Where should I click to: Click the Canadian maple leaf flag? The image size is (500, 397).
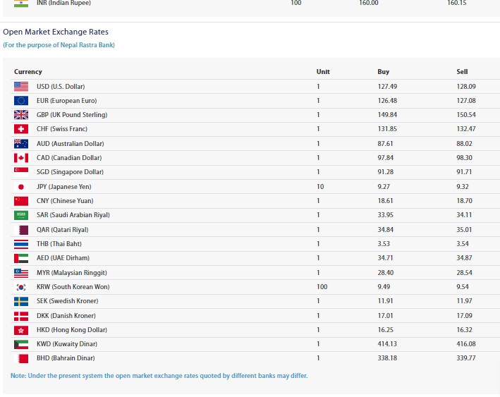(x=21, y=158)
